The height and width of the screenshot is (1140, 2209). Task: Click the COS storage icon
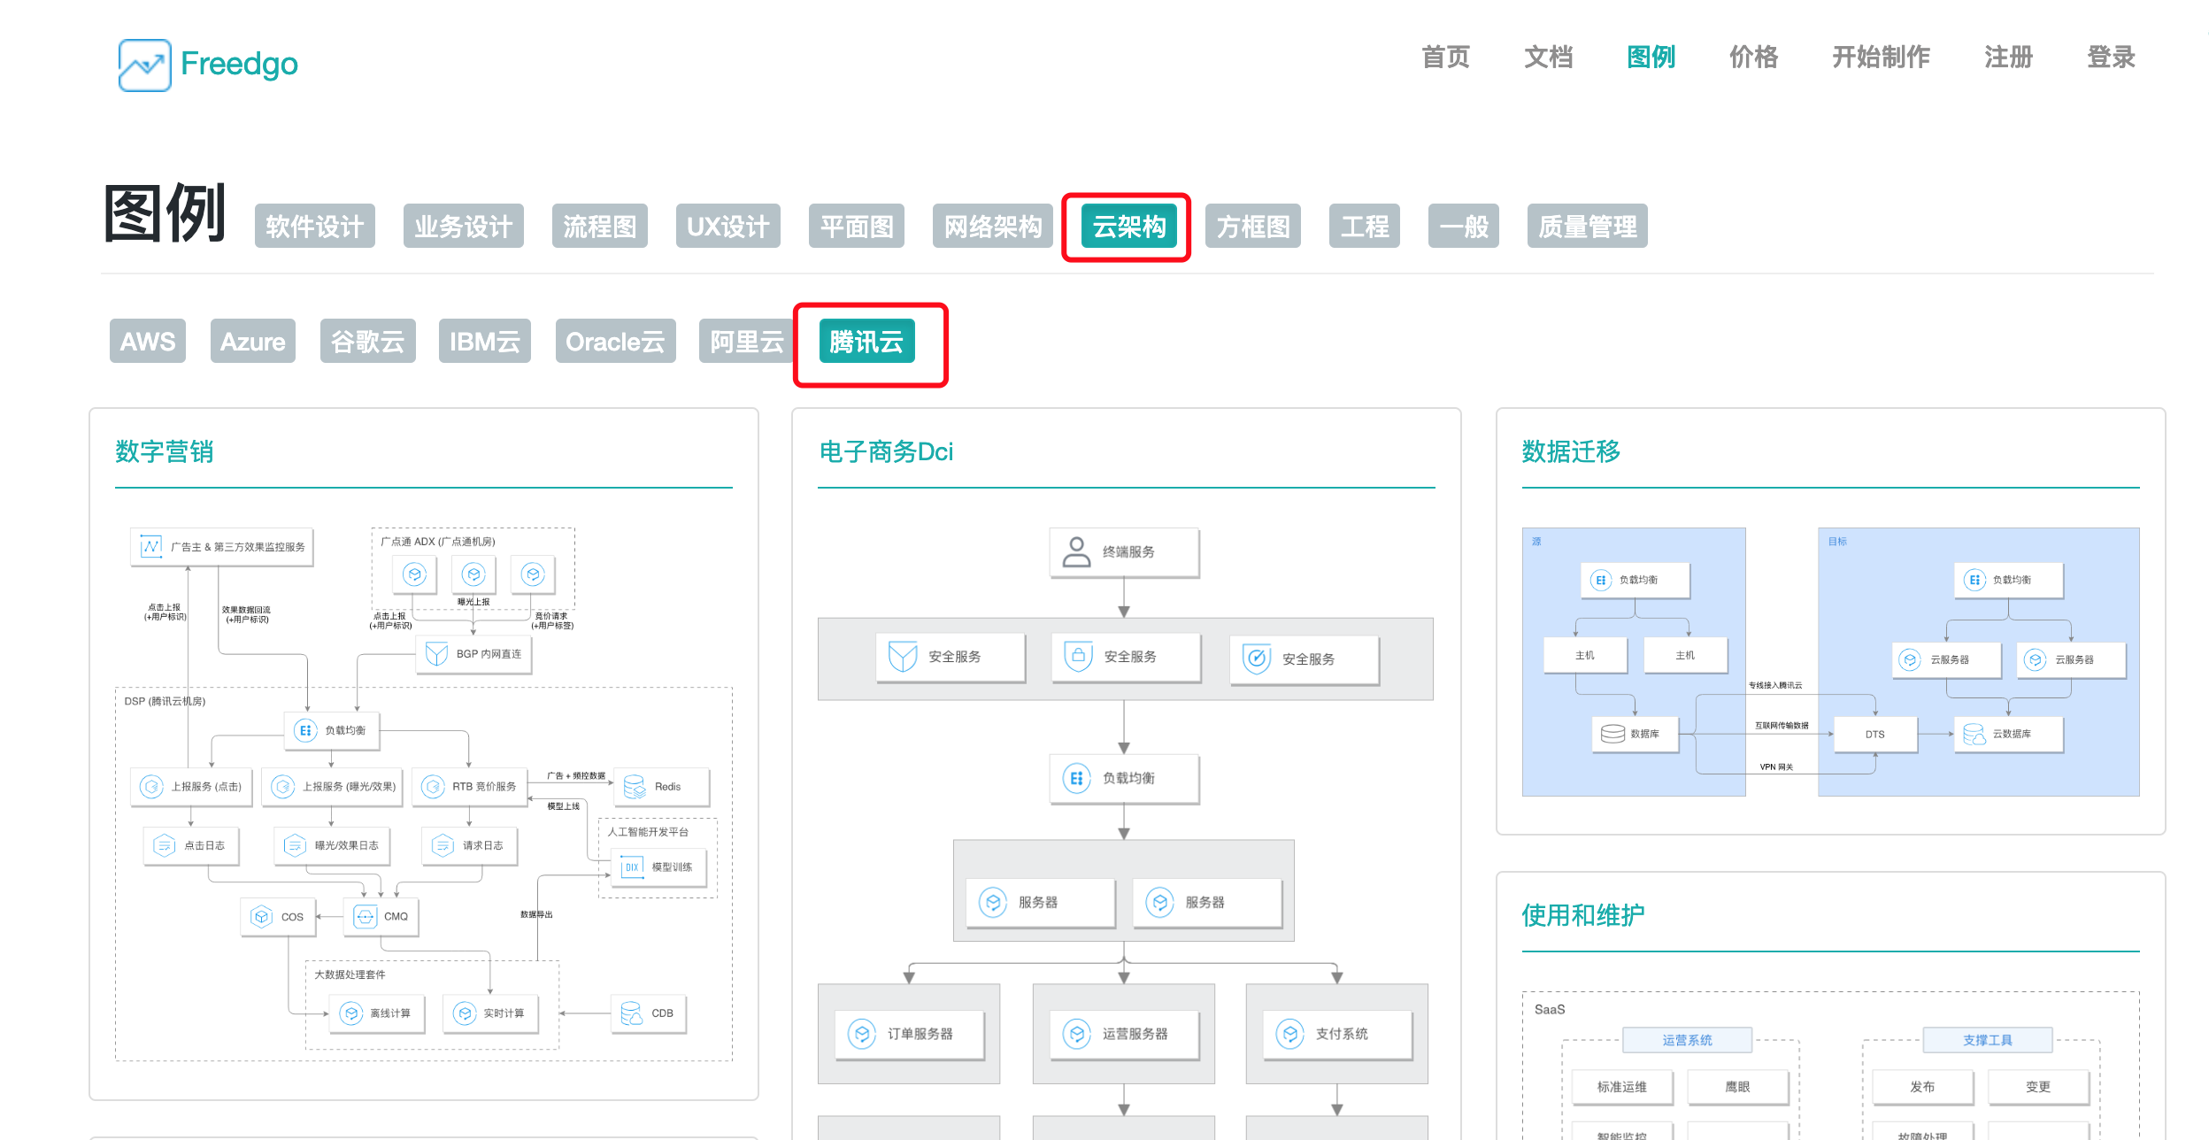261,916
